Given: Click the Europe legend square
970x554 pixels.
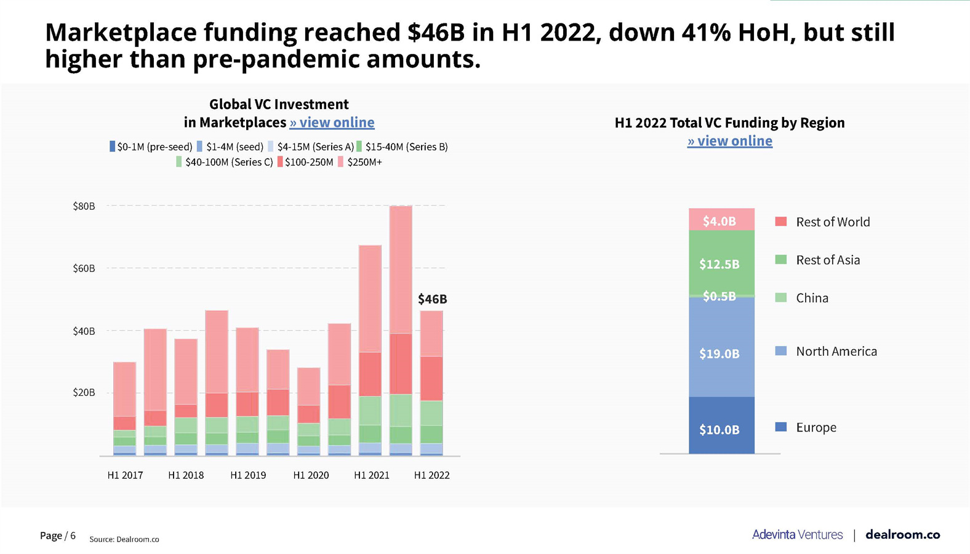Looking at the screenshot, I should 780,427.
